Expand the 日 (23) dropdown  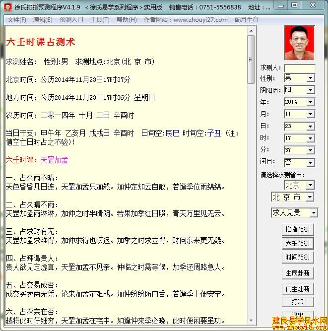click(310, 126)
